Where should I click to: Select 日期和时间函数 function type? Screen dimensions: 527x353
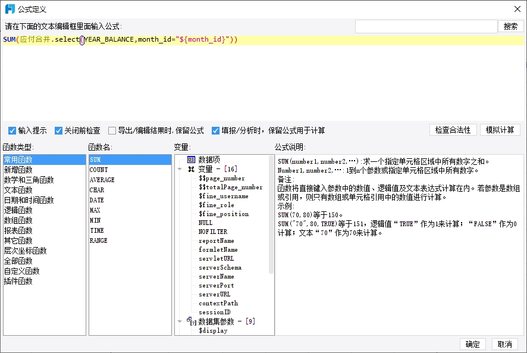[x=45, y=200]
